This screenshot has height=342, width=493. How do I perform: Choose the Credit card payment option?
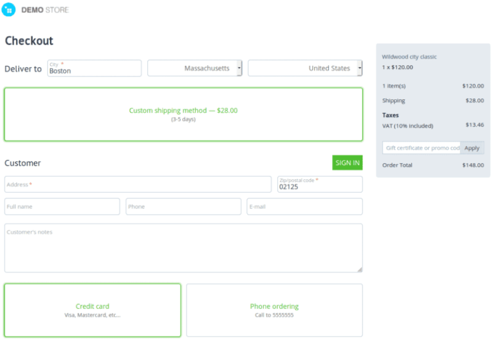92,310
